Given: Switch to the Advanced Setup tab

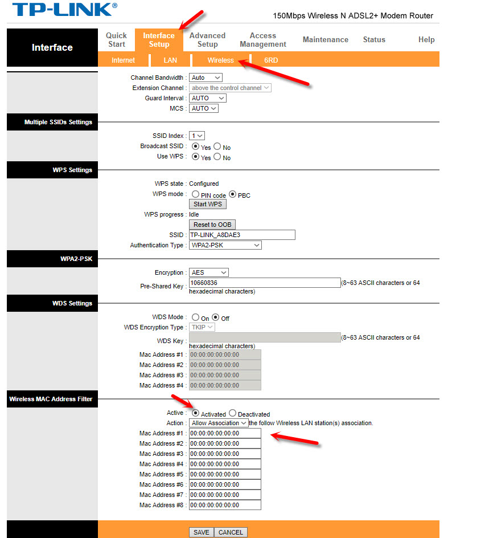Looking at the screenshot, I should point(207,40).
